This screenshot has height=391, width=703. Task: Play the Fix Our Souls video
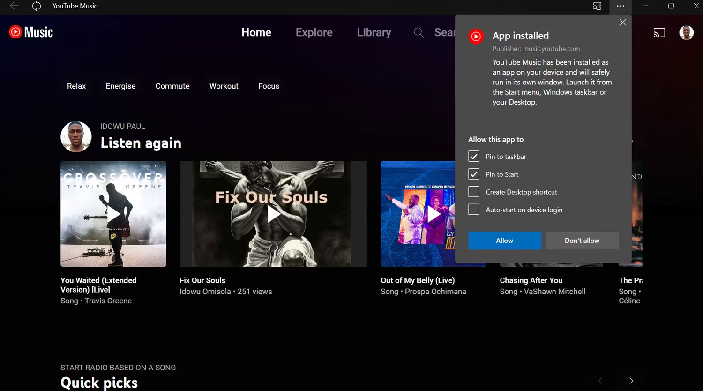point(273,214)
